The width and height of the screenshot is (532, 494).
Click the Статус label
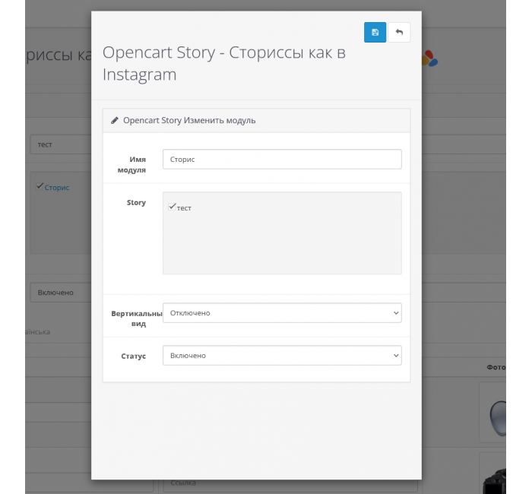tap(133, 356)
